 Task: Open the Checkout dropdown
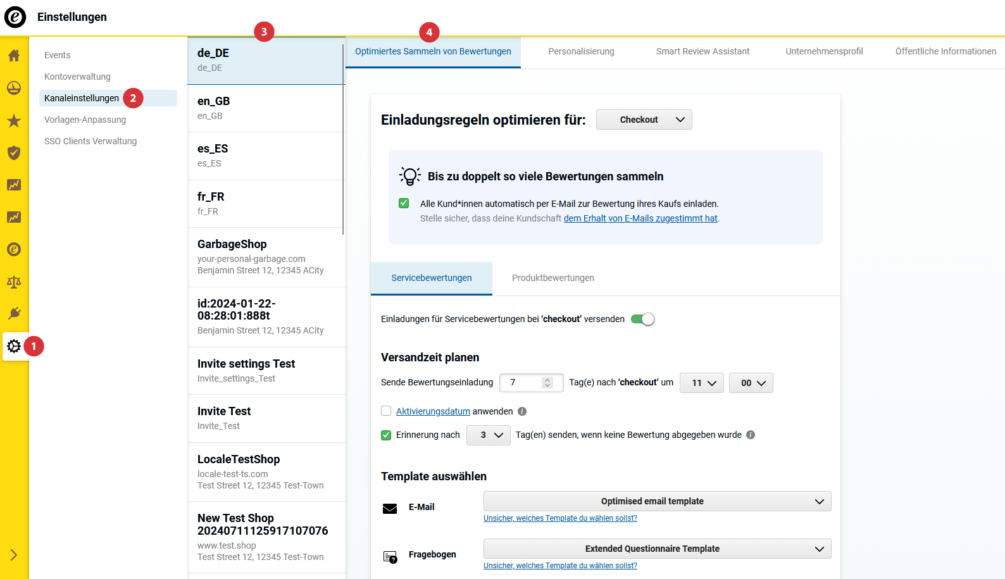[644, 120]
